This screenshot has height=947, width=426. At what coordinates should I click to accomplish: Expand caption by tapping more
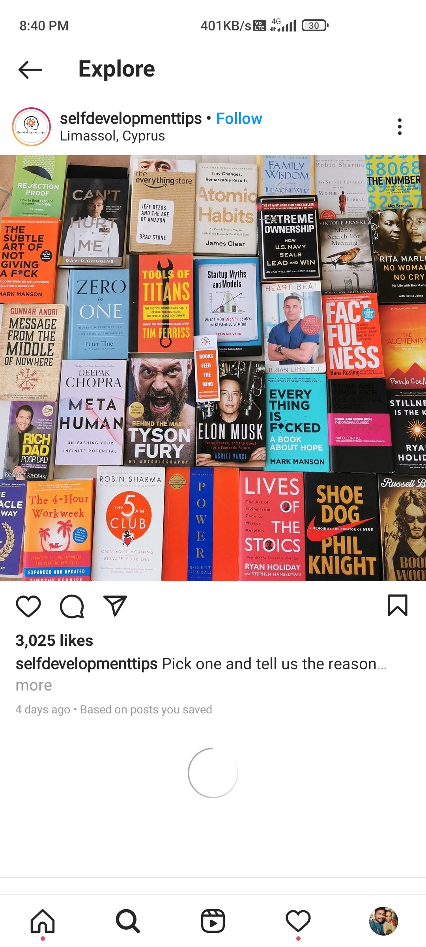34,685
